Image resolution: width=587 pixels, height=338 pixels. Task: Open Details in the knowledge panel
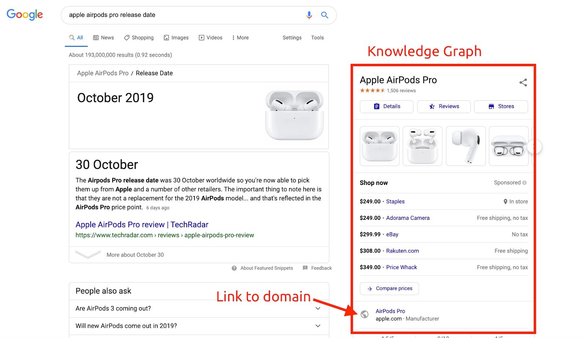tap(386, 106)
